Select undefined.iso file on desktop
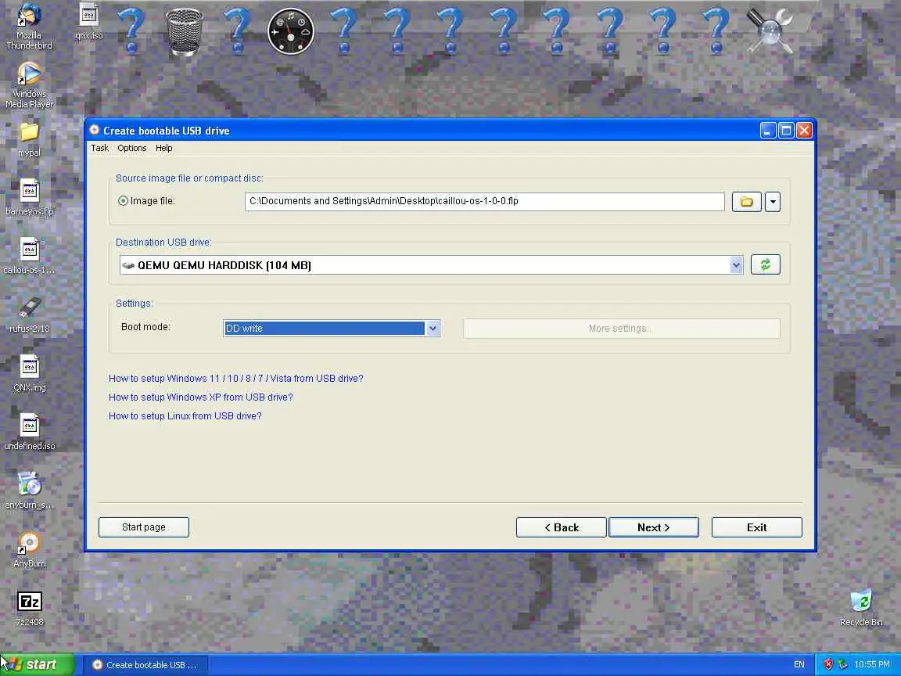Screen dimensions: 901x676 (29, 432)
